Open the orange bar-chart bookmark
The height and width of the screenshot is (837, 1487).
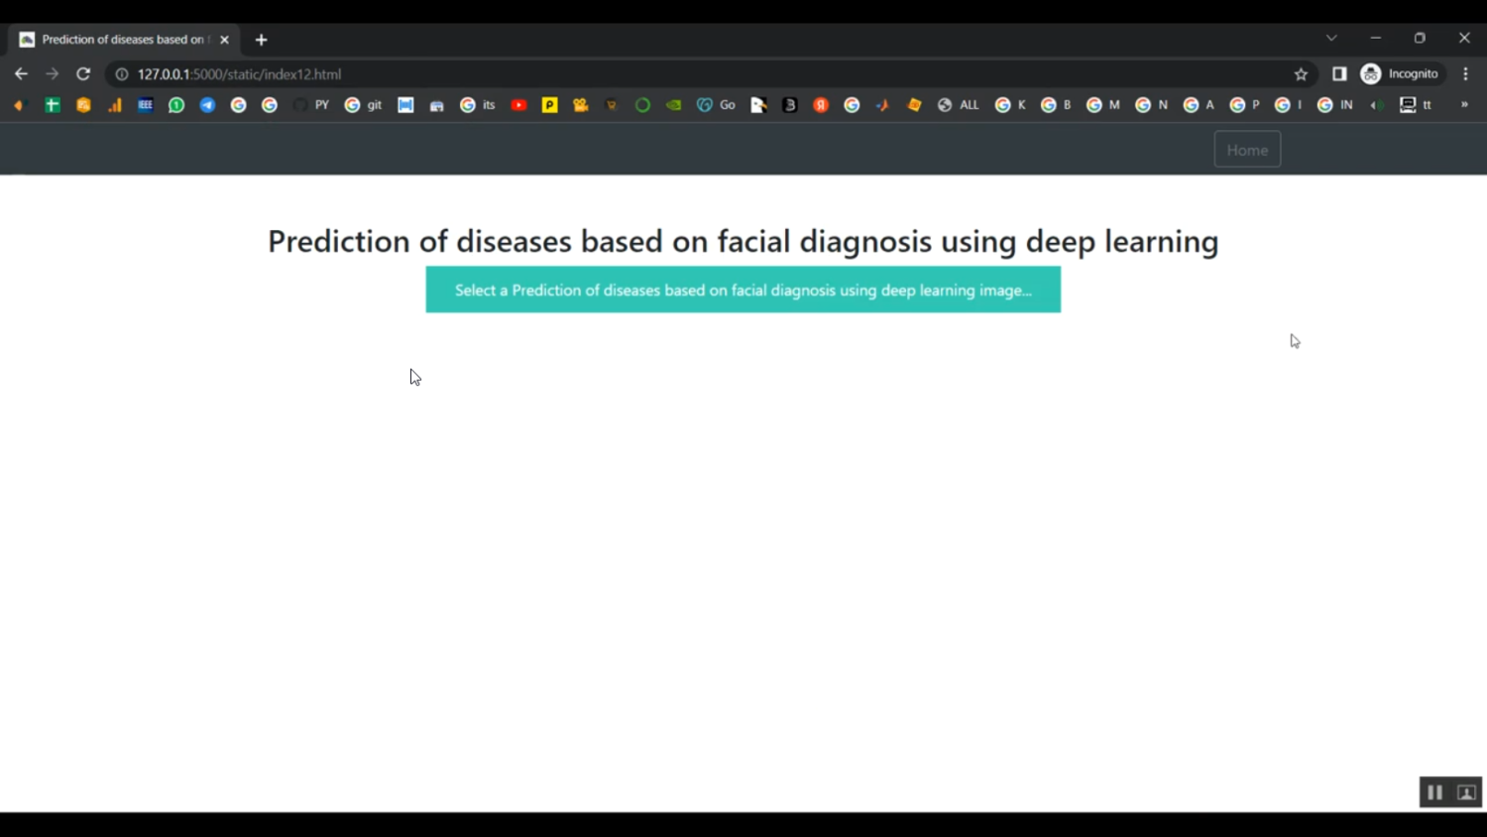coord(115,105)
